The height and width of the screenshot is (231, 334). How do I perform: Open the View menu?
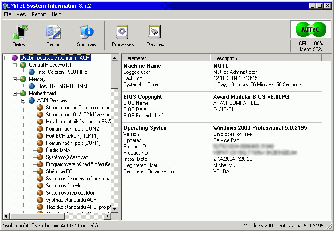click(21, 14)
